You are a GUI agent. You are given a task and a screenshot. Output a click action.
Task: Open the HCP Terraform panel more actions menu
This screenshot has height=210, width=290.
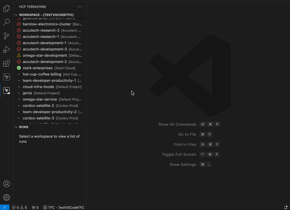80,7
